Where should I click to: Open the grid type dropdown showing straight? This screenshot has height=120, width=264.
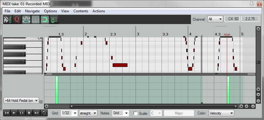(88, 113)
